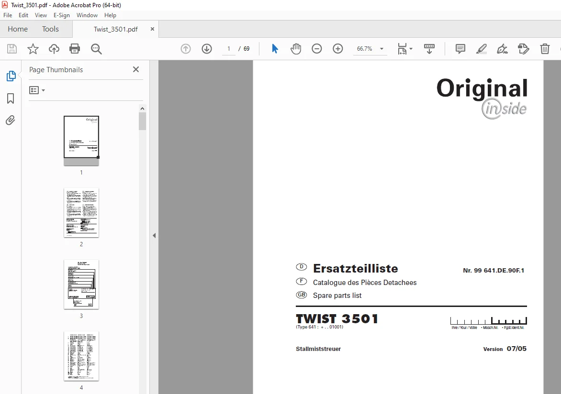Open the Window menu
This screenshot has height=394, width=561.
pos(87,15)
